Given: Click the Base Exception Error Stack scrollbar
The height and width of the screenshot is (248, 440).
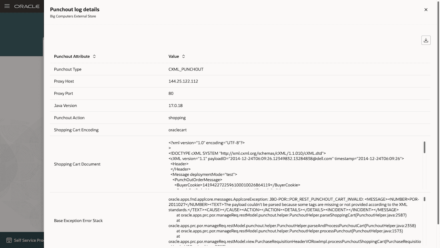Looking at the screenshot, I should coord(424,199).
